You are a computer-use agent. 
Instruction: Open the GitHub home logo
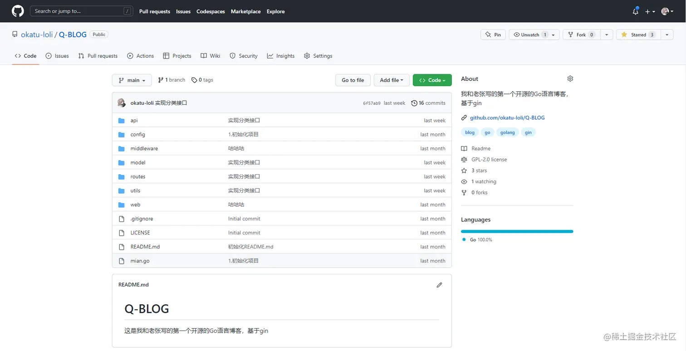(18, 11)
